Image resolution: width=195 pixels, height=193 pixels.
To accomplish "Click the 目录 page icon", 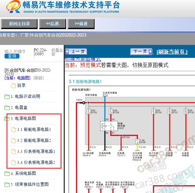I will tap(13, 86).
